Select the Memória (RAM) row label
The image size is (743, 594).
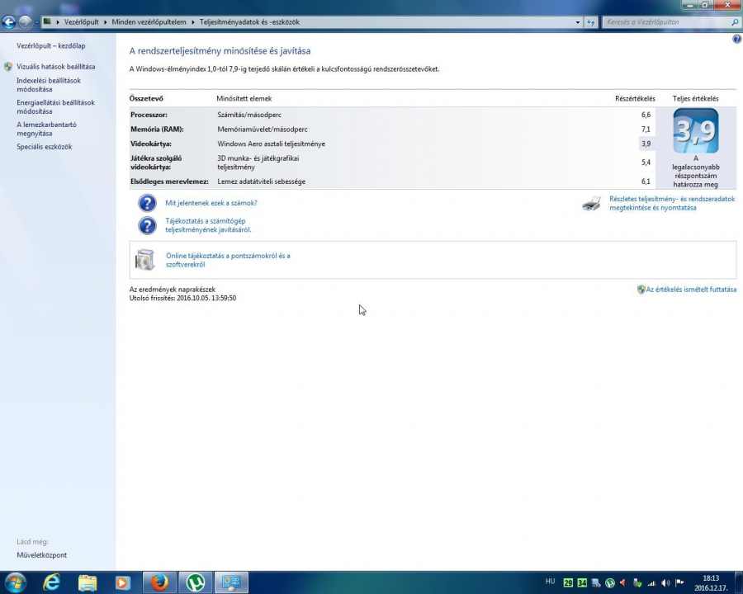tap(157, 130)
